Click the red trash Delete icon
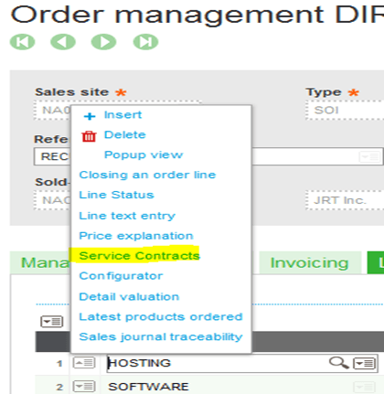 click(89, 136)
